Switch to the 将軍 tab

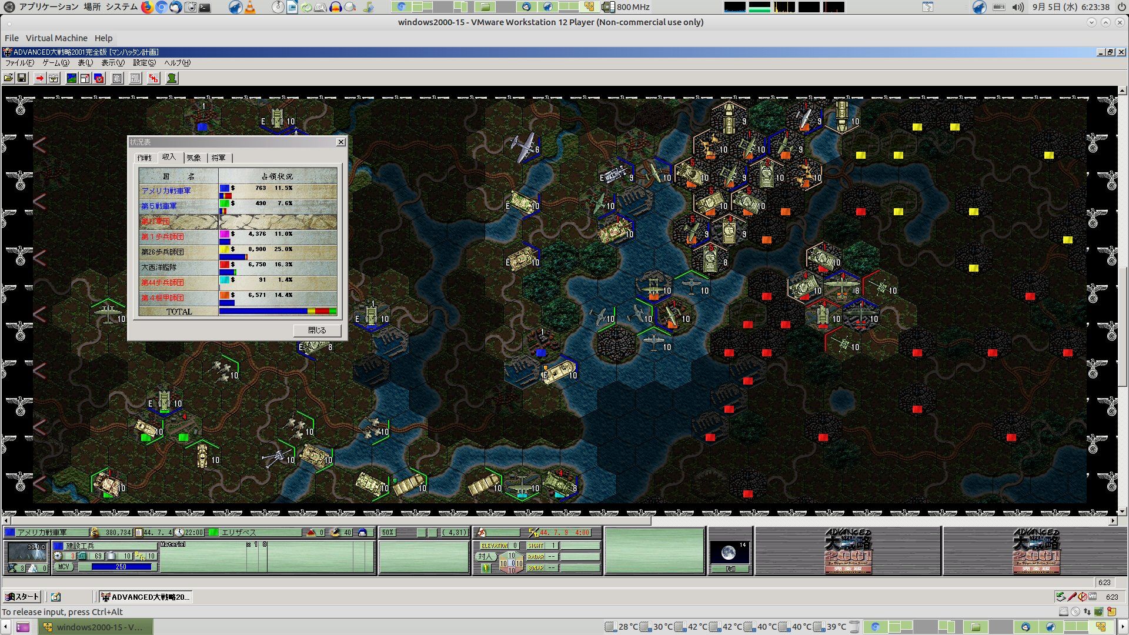pos(219,158)
